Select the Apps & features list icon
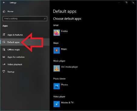This screenshot has width=137, height=111. pyautogui.click(x=4, y=35)
